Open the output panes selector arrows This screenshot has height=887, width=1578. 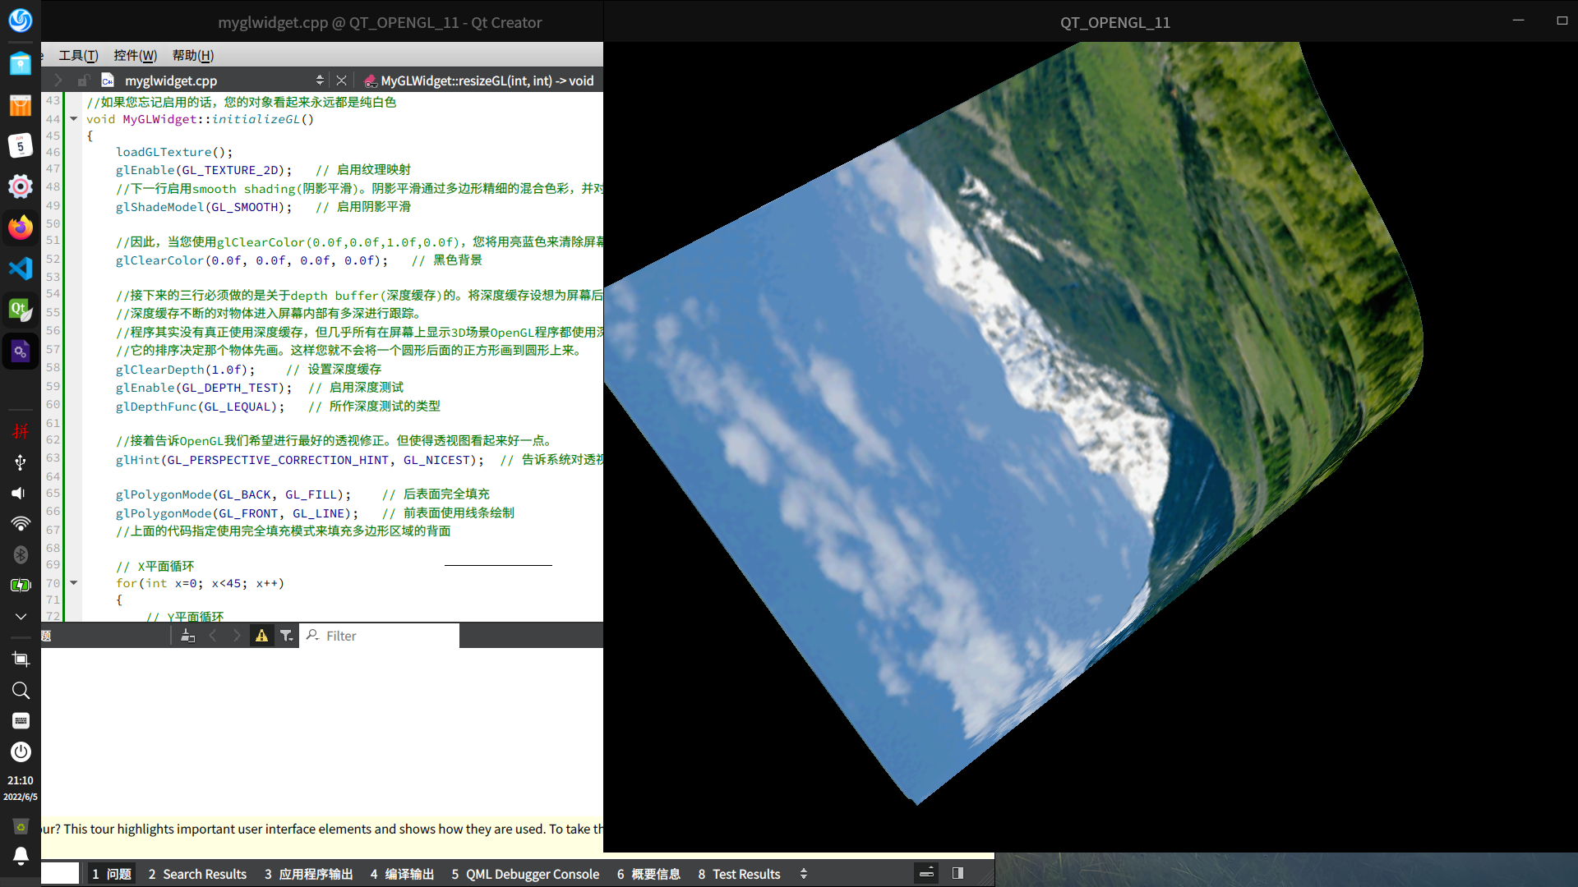(804, 874)
